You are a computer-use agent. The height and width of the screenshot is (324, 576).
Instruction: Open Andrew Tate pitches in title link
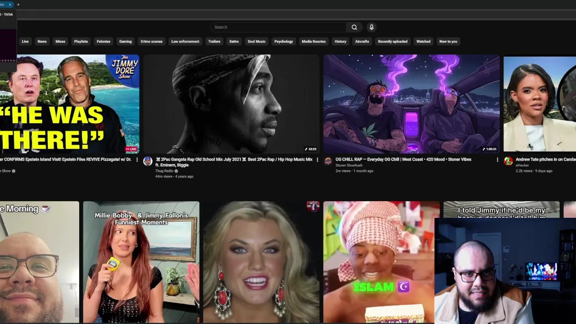pyautogui.click(x=546, y=159)
